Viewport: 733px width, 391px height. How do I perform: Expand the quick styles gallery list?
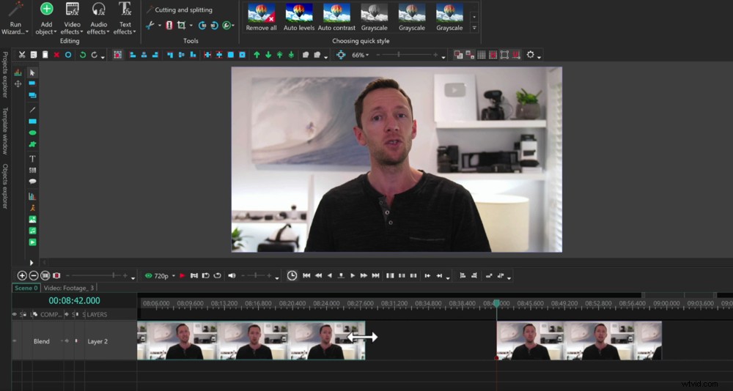[474, 28]
